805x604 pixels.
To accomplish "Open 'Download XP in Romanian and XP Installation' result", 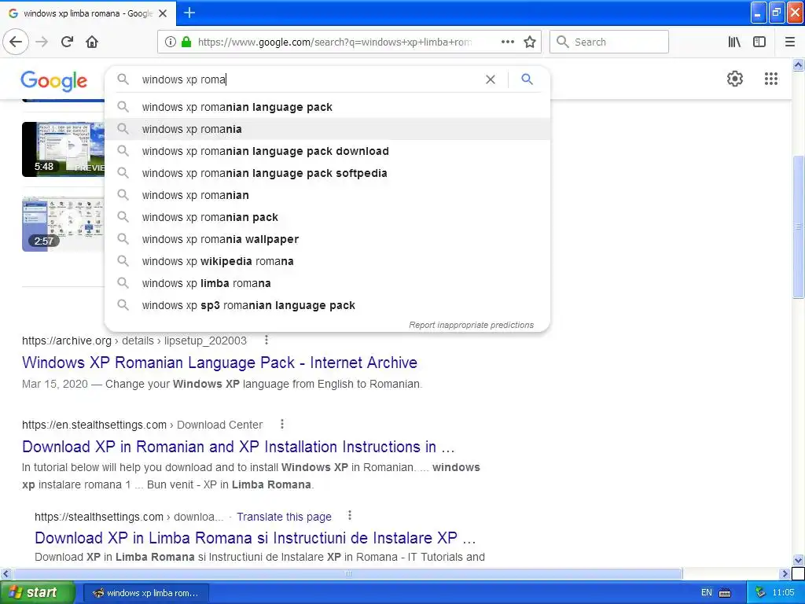I will pos(238,447).
